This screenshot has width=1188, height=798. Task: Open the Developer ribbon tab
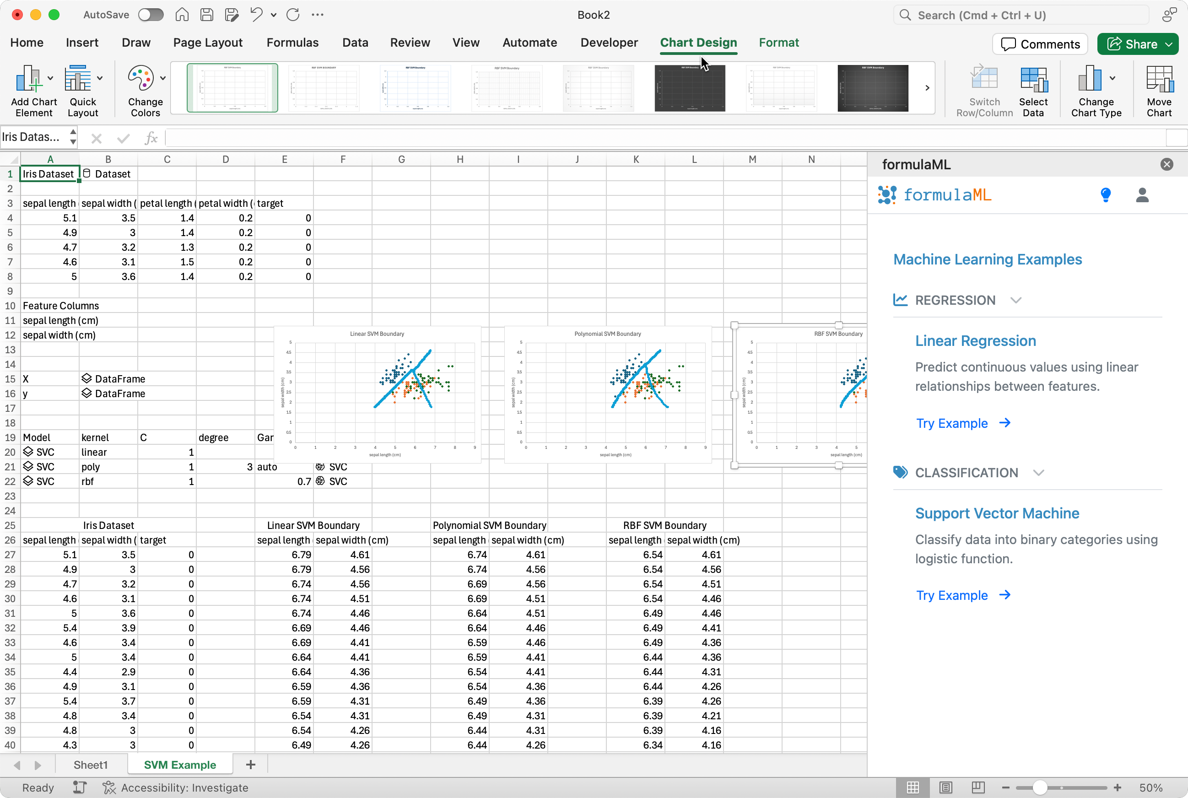609,43
